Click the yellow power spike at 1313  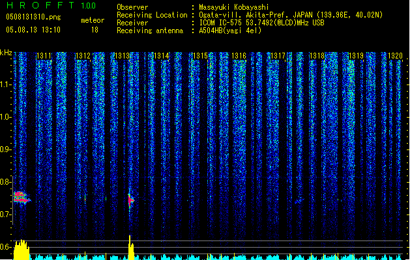click(131, 248)
